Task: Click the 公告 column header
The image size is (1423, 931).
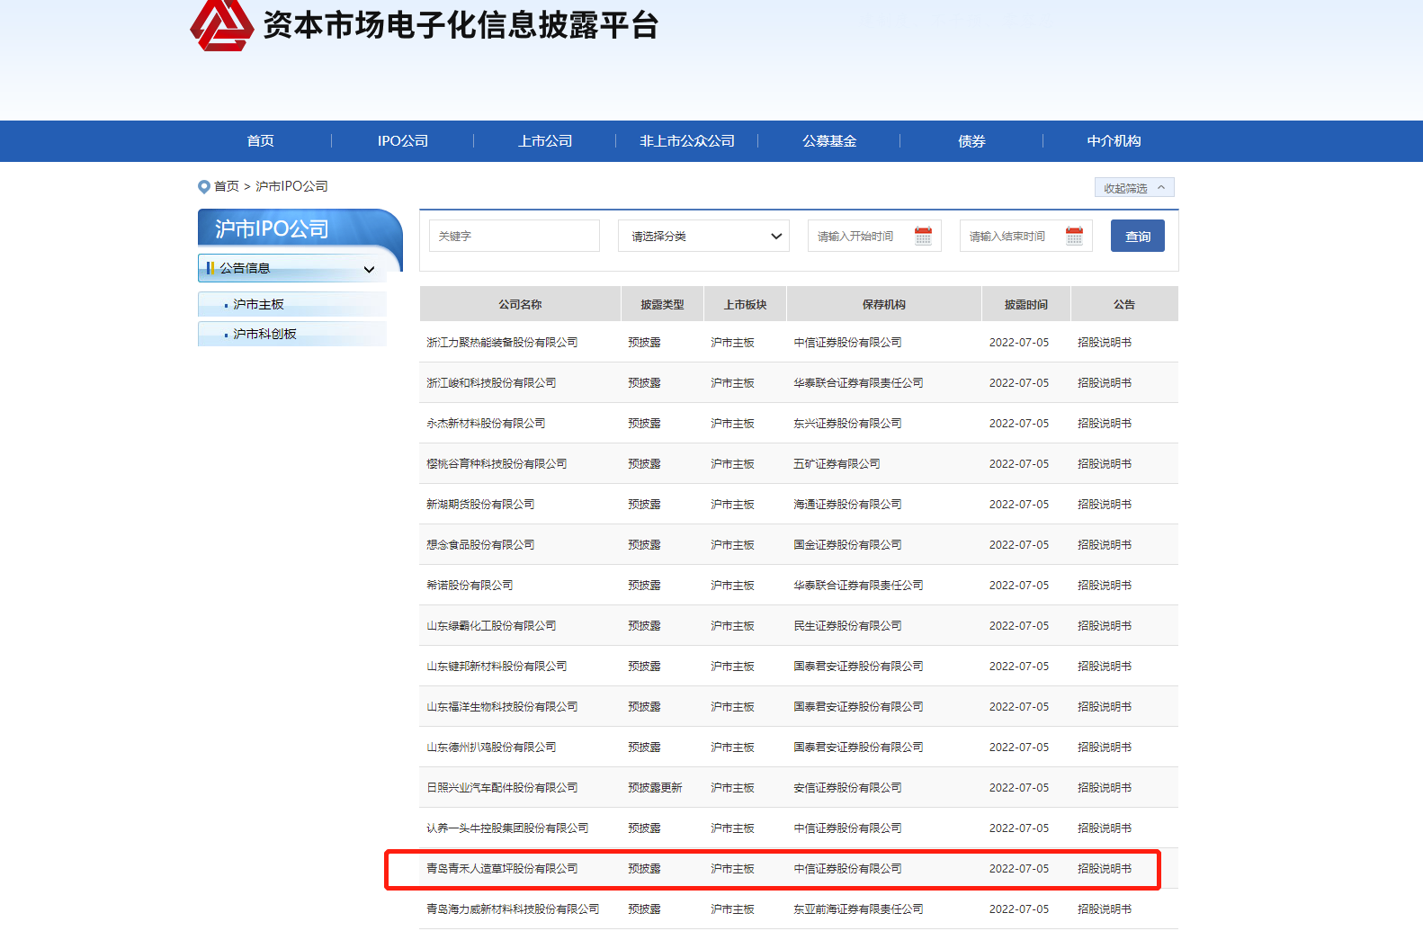Action: click(1124, 305)
